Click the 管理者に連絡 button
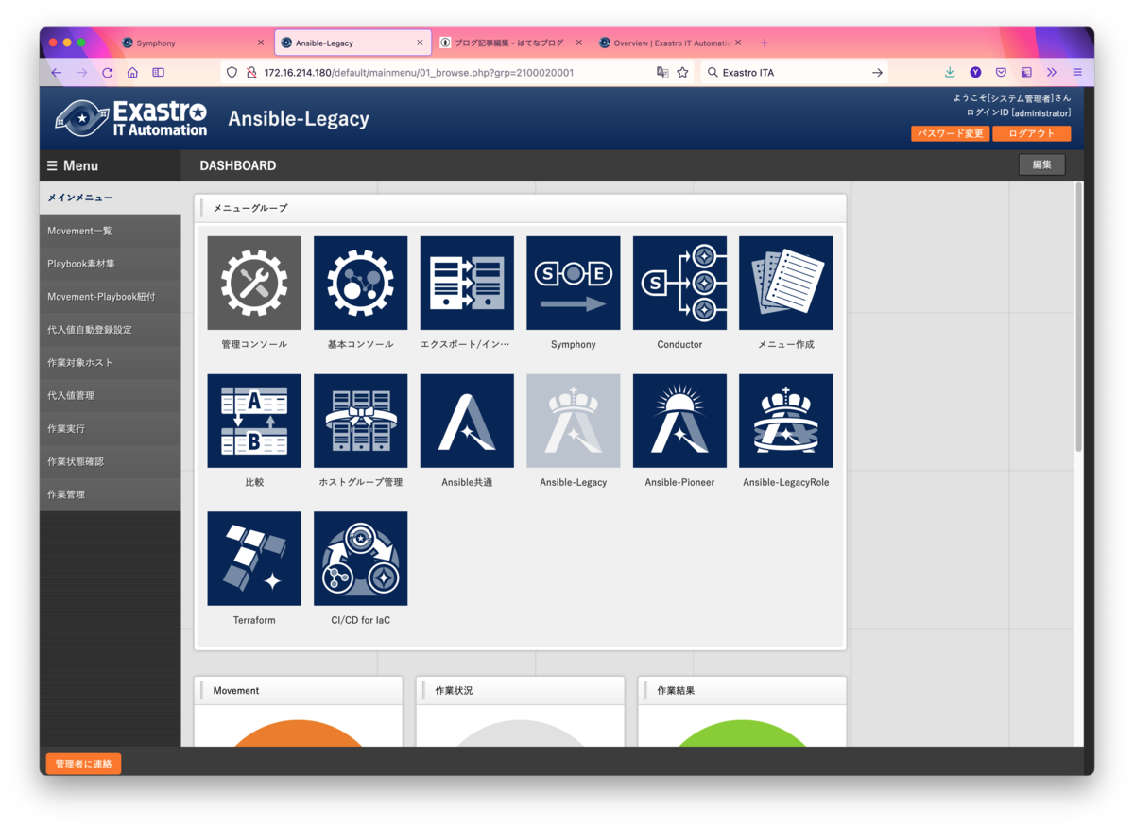This screenshot has width=1134, height=828. click(x=83, y=764)
